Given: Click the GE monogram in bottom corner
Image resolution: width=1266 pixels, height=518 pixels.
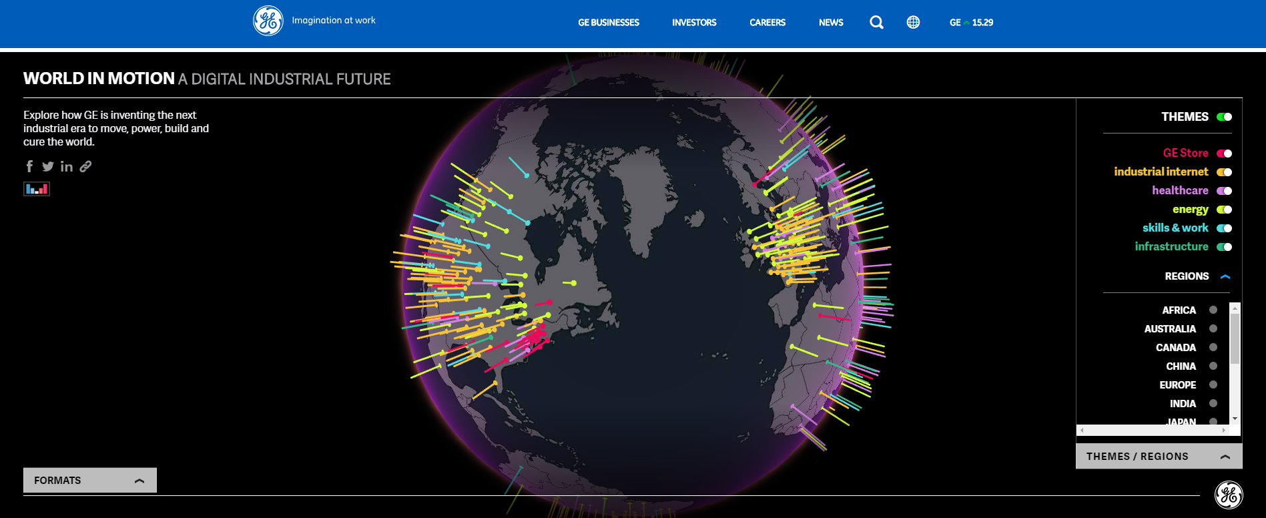Looking at the screenshot, I should coord(1229,495).
